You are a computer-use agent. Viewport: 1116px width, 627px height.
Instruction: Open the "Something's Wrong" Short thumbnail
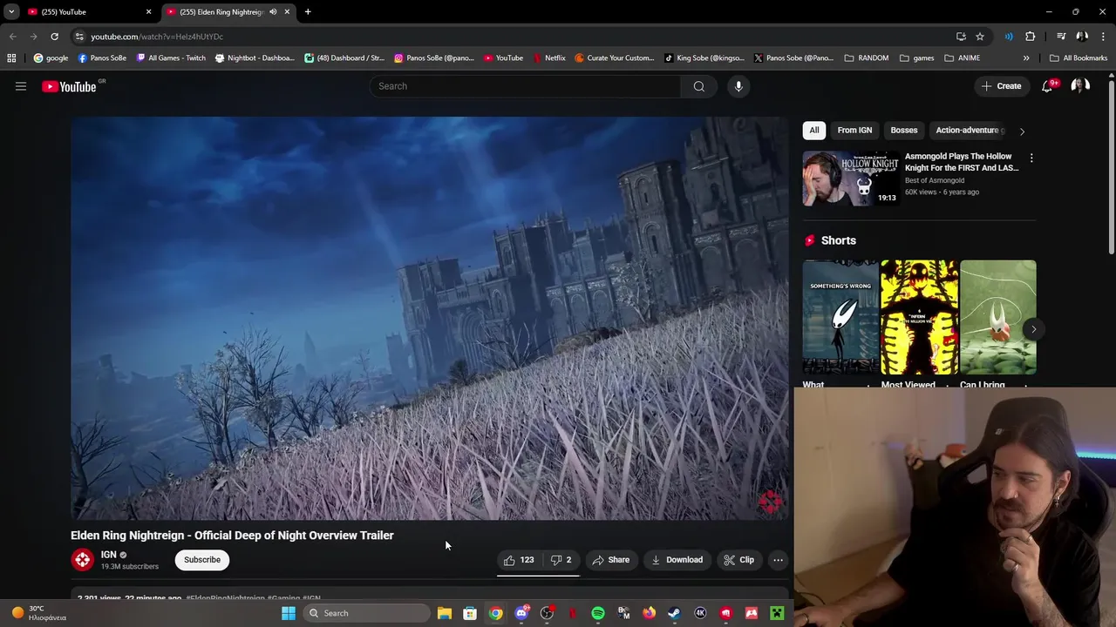840,317
